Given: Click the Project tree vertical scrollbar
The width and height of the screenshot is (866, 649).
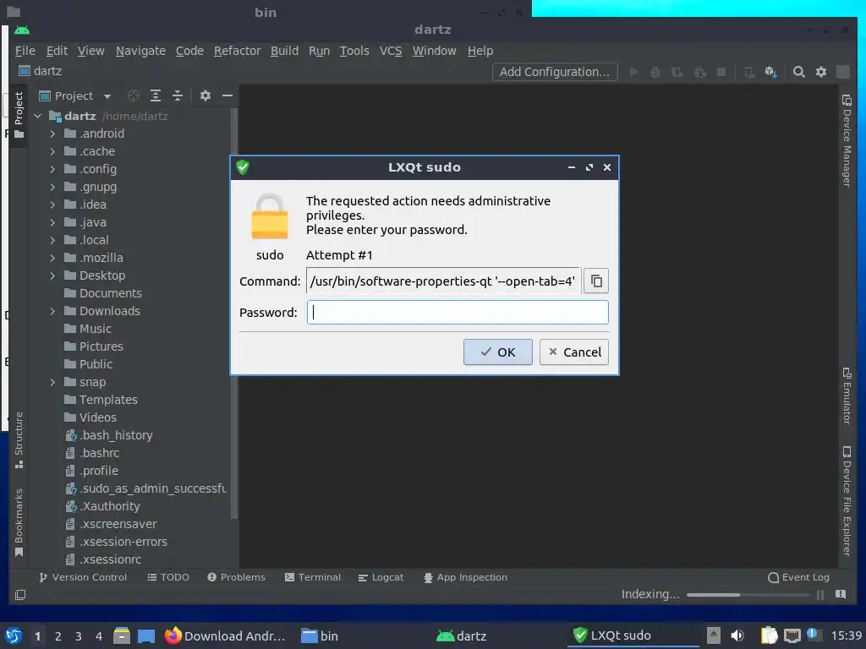Looking at the screenshot, I should pos(234,314).
